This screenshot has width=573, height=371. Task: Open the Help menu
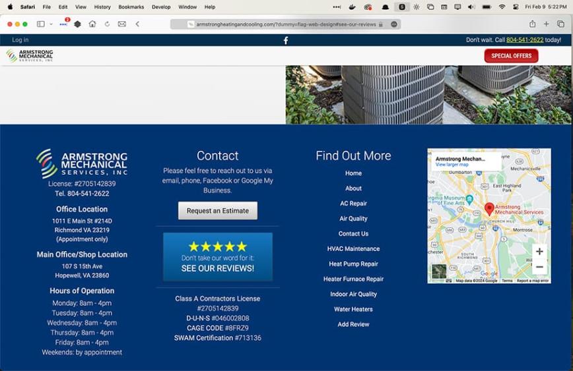(210, 7)
